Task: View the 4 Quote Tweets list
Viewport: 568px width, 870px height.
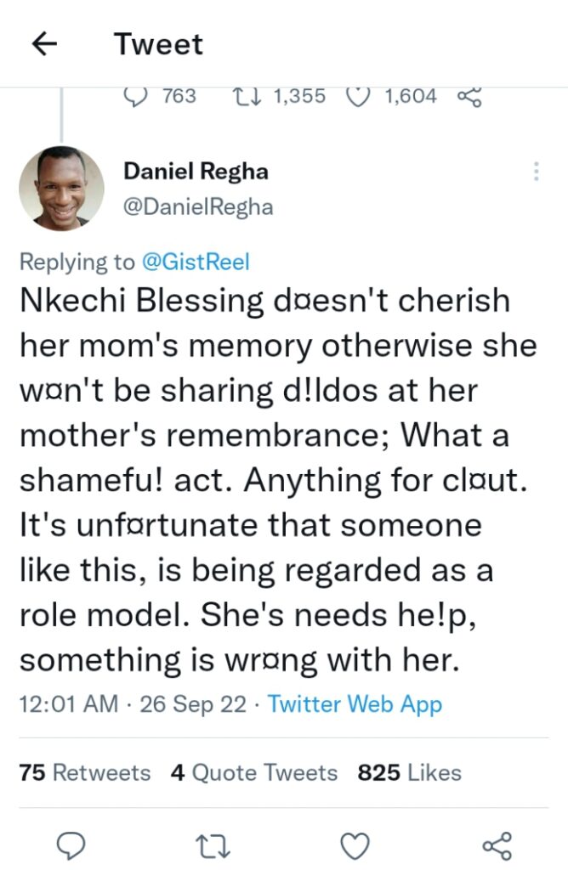Action: pyautogui.click(x=254, y=772)
